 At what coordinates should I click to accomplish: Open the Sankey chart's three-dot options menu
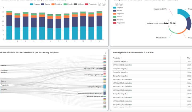pos(105,53)
